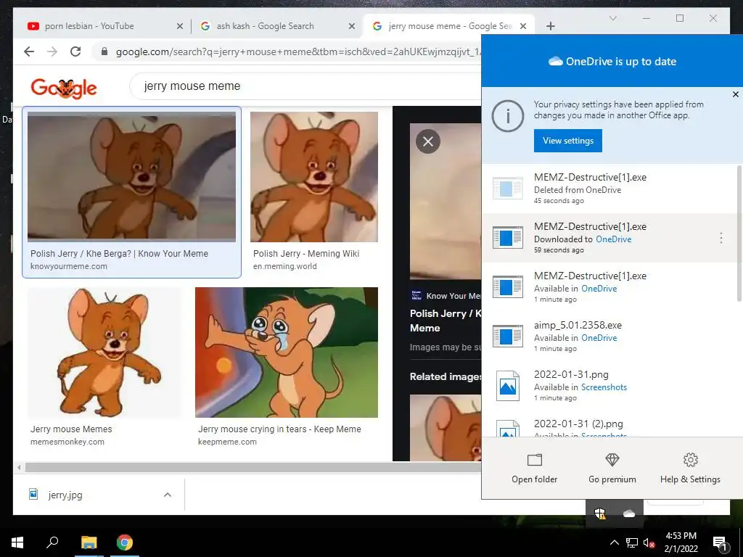This screenshot has width=743, height=557.
Task: Click the OneDrive cloud icon in header
Action: tap(555, 61)
